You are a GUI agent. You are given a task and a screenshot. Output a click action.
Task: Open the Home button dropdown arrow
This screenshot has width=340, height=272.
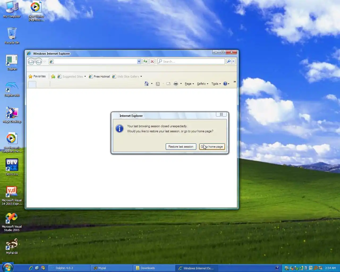point(152,84)
